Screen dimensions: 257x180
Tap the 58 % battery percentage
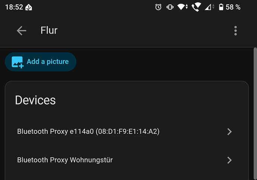pyautogui.click(x=233, y=7)
